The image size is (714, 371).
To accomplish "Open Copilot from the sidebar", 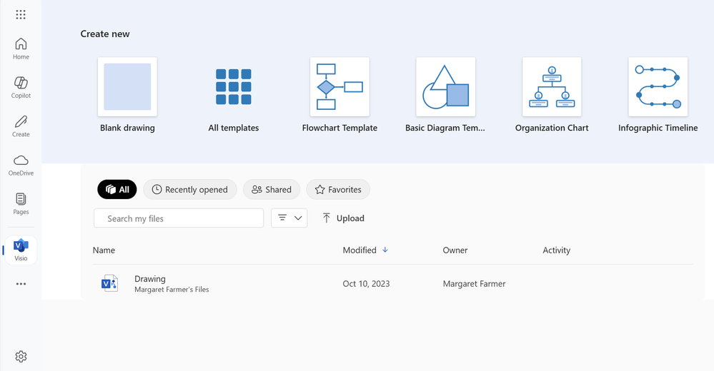I will (x=21, y=87).
